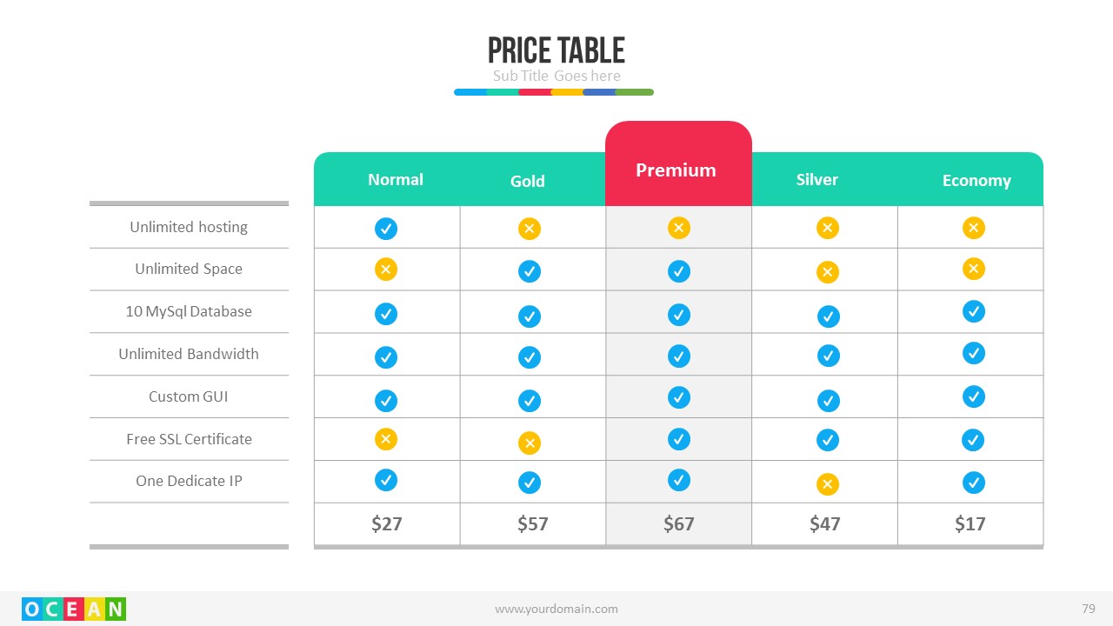This screenshot has height=626, width=1113.
Task: Click the $67 Premium price
Action: [678, 523]
